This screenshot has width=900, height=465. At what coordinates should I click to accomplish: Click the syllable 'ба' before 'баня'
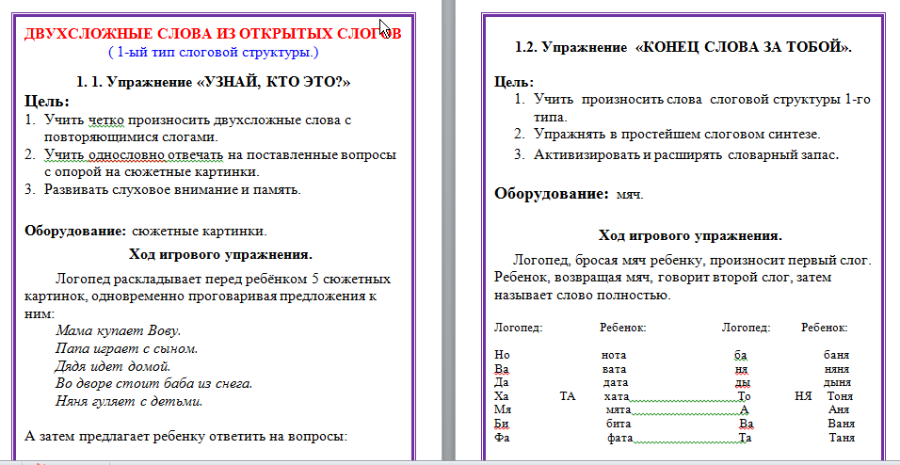pos(740,355)
